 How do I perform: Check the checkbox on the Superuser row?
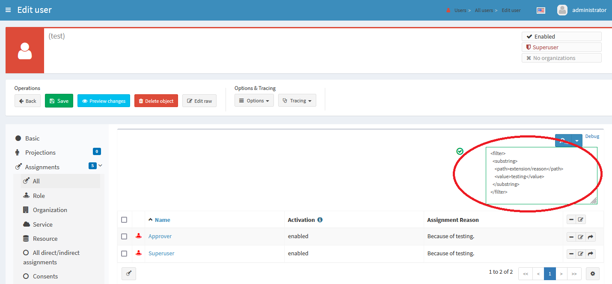(124, 253)
